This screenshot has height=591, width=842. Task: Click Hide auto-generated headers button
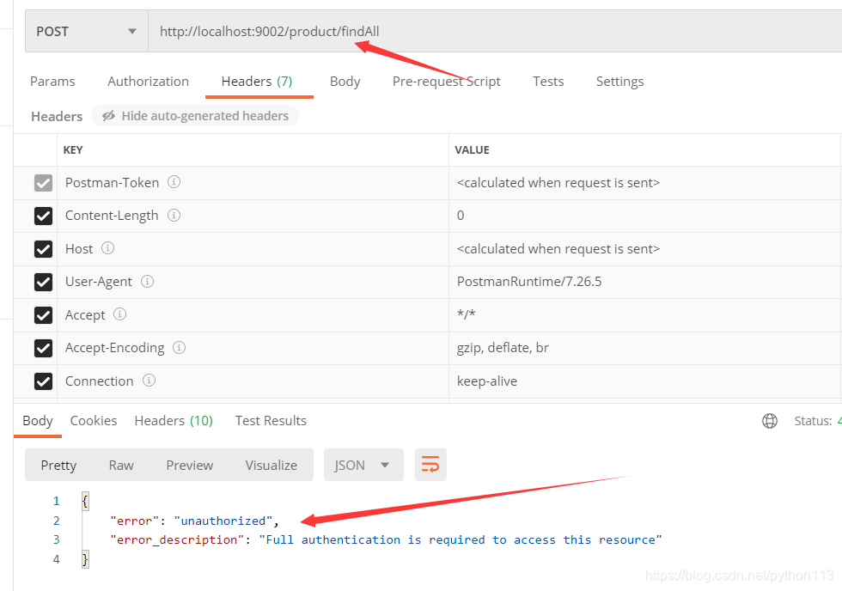tap(195, 116)
